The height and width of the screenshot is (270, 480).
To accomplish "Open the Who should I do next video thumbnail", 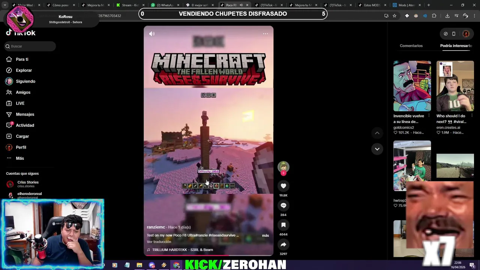I will pyautogui.click(x=455, y=86).
